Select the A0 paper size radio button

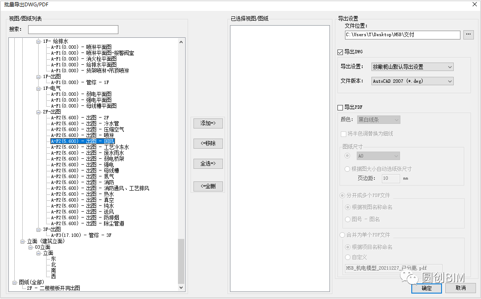click(347, 156)
